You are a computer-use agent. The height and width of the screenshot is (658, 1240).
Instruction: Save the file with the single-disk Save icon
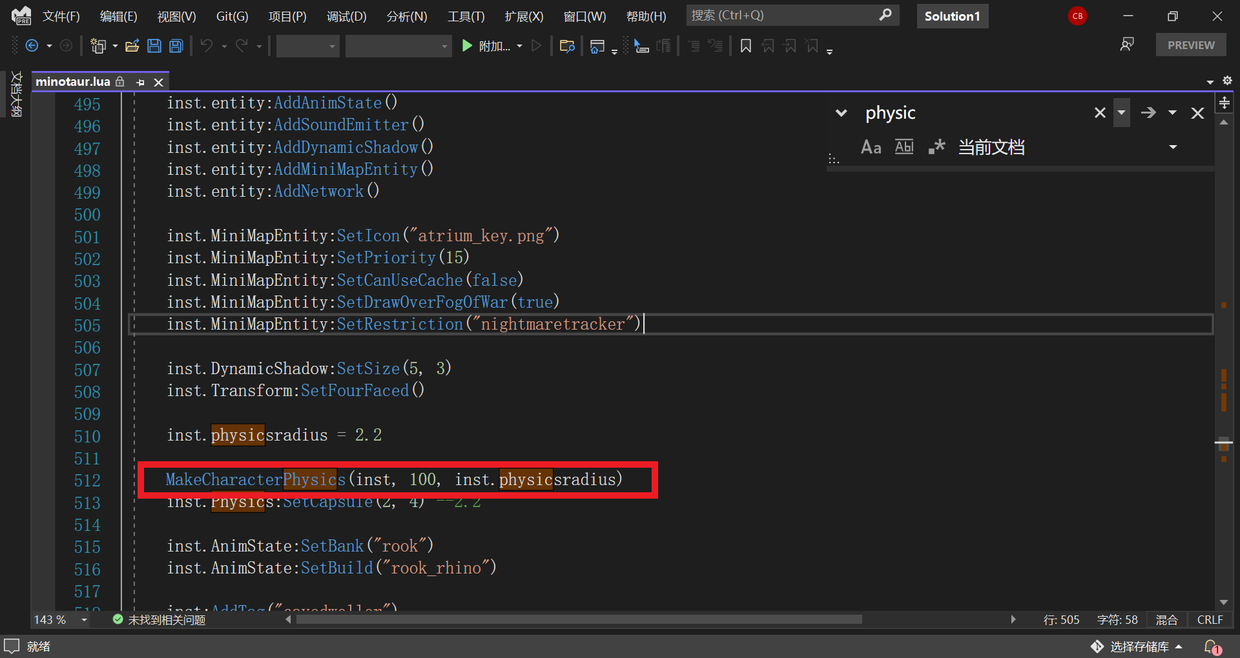[154, 46]
